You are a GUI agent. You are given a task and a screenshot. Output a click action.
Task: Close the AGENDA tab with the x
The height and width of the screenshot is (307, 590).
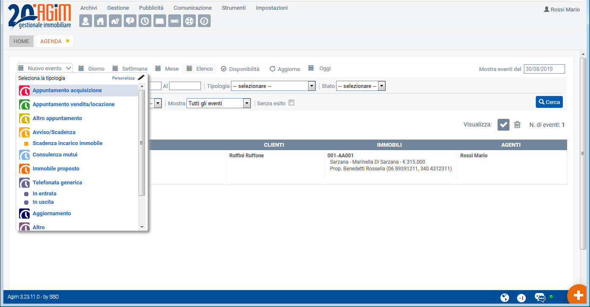[67, 41]
